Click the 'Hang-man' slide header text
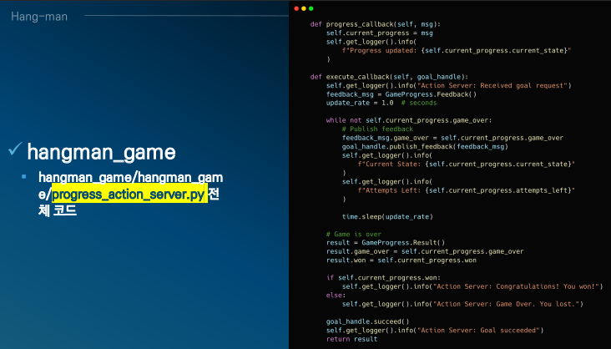Screen dimensions: 611x349 [39, 17]
